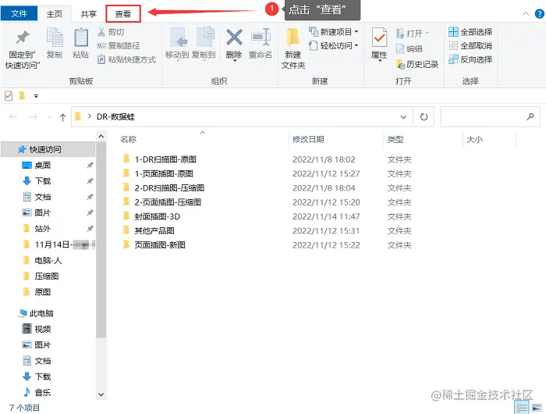Select Quick access (快速访问) in sidebar
The image size is (546, 414).
coord(48,149)
